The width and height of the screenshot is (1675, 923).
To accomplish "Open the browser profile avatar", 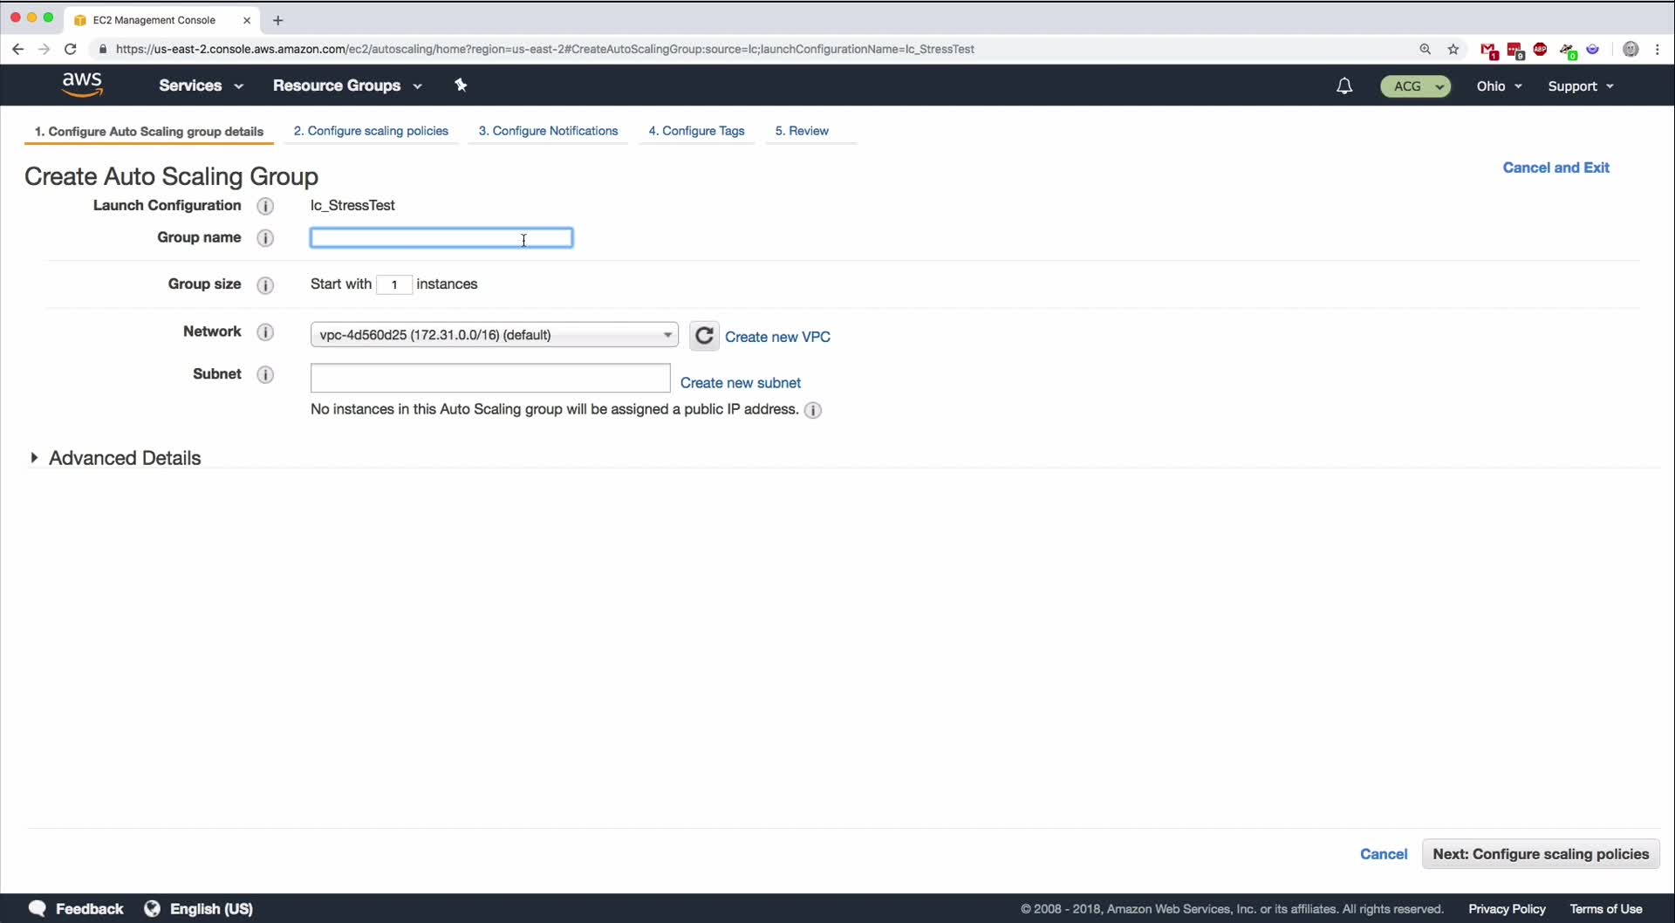I will click(1631, 50).
